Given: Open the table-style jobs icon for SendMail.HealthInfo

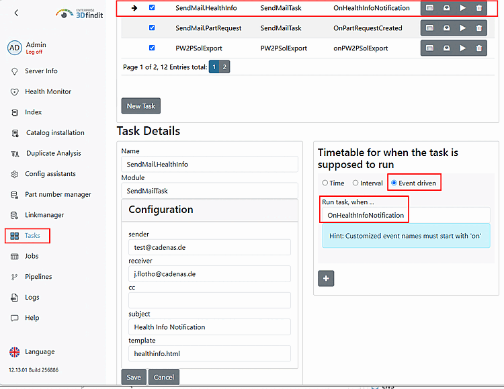Looking at the screenshot, I should (x=429, y=8).
